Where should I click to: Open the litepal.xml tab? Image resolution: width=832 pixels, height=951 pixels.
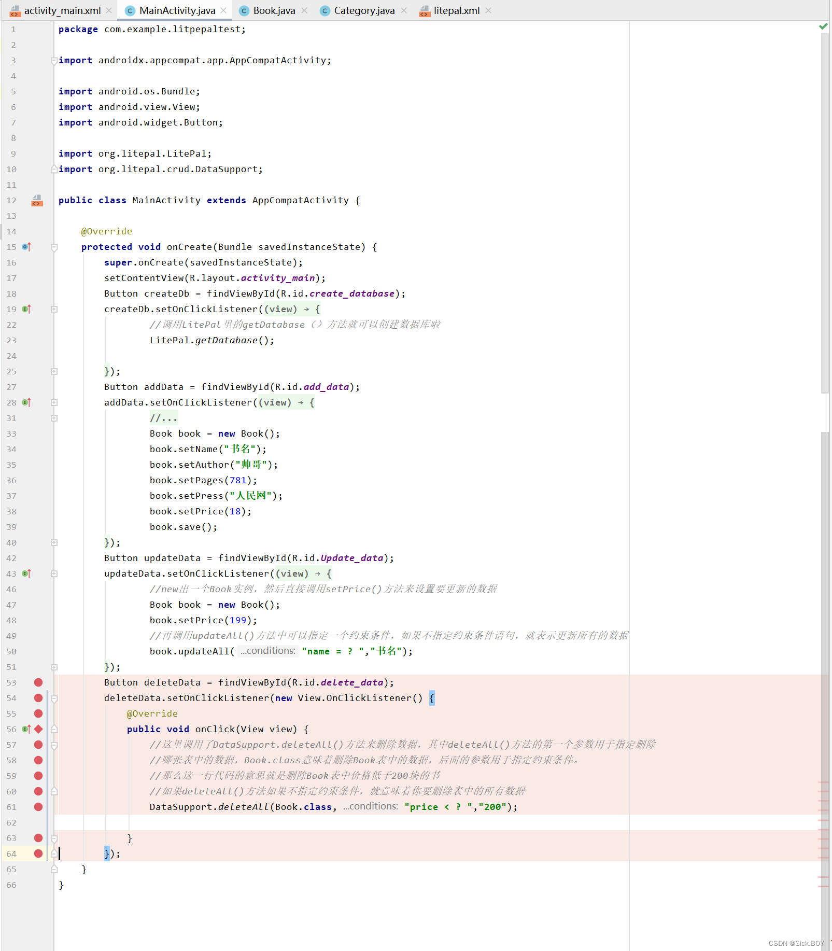pyautogui.click(x=456, y=10)
